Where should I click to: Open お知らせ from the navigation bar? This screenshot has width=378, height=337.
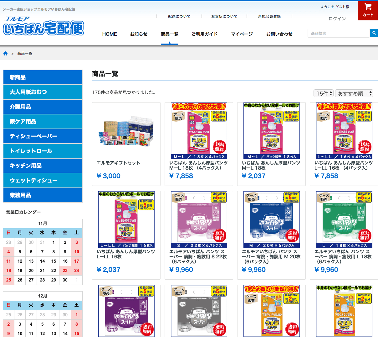pyautogui.click(x=139, y=34)
